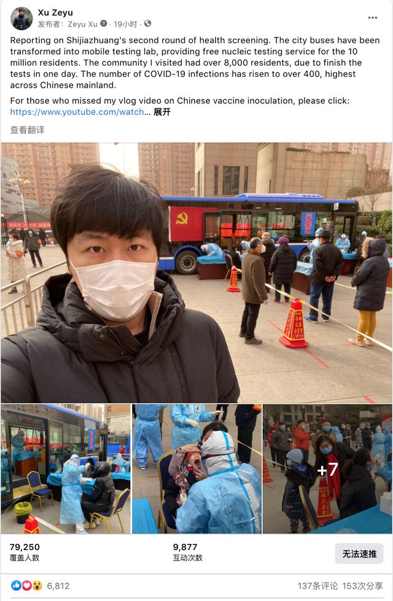Click the red heart reaction icon
The image size is (393, 601).
pyautogui.click(x=26, y=585)
